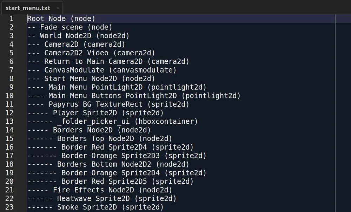This screenshot has width=351, height=212.
Task: Click line number 1 in gutter
Action: (12, 19)
